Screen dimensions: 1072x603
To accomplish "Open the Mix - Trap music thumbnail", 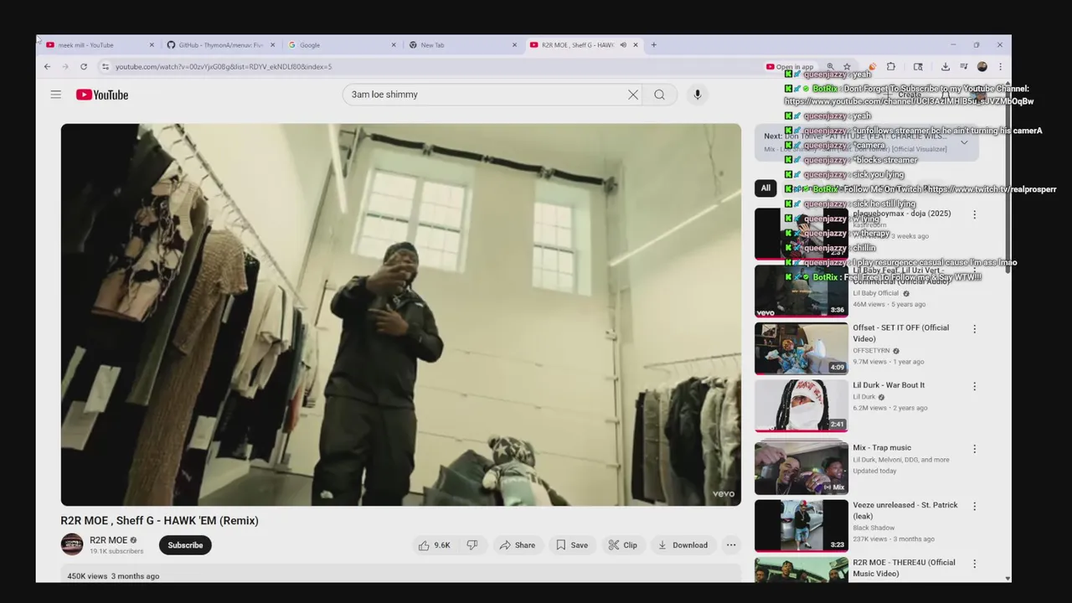I will click(x=801, y=468).
